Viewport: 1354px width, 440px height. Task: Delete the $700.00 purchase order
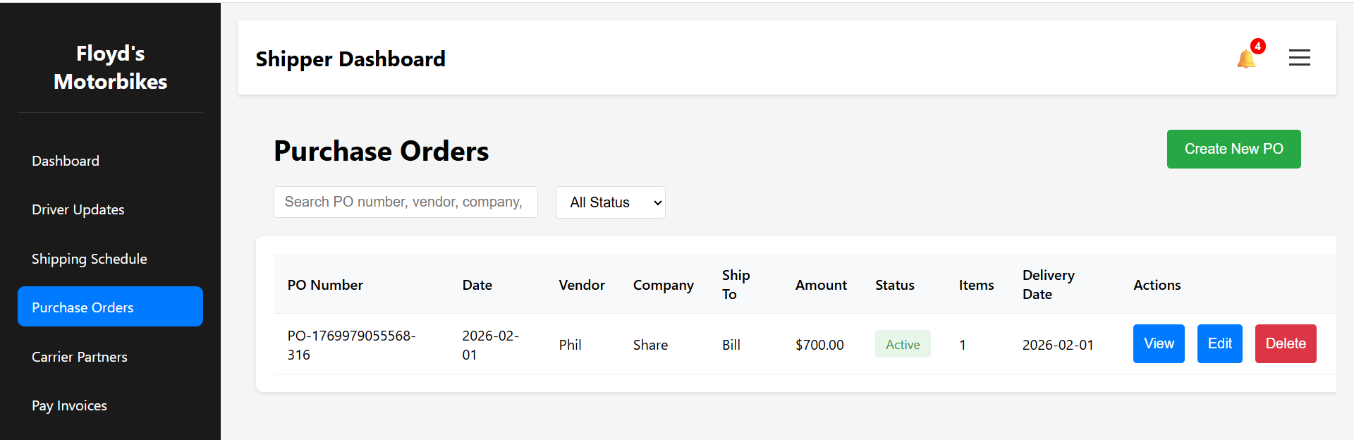click(x=1285, y=343)
